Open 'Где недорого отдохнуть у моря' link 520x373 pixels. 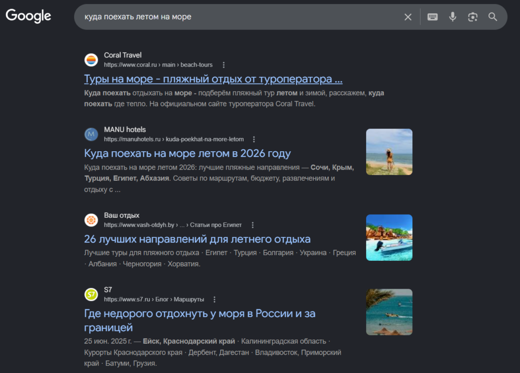pyautogui.click(x=200, y=320)
